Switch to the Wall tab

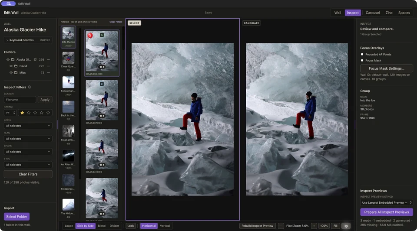point(338,13)
